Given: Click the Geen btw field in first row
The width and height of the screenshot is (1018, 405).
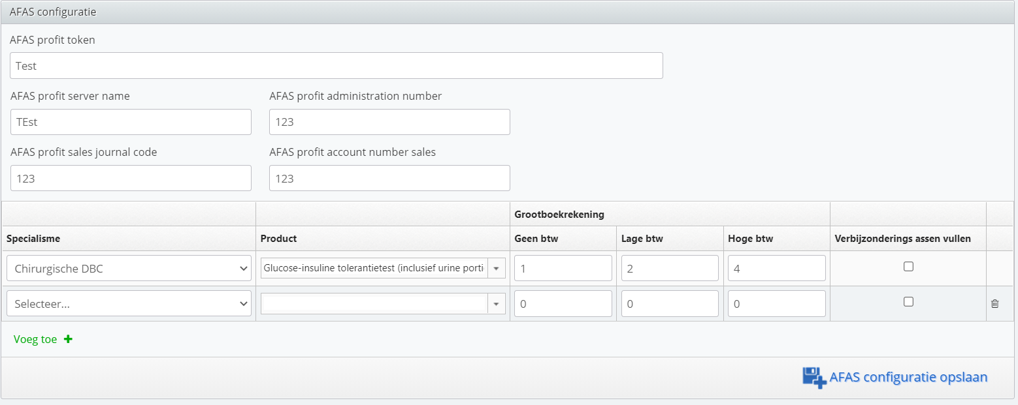Looking at the screenshot, I should 563,268.
